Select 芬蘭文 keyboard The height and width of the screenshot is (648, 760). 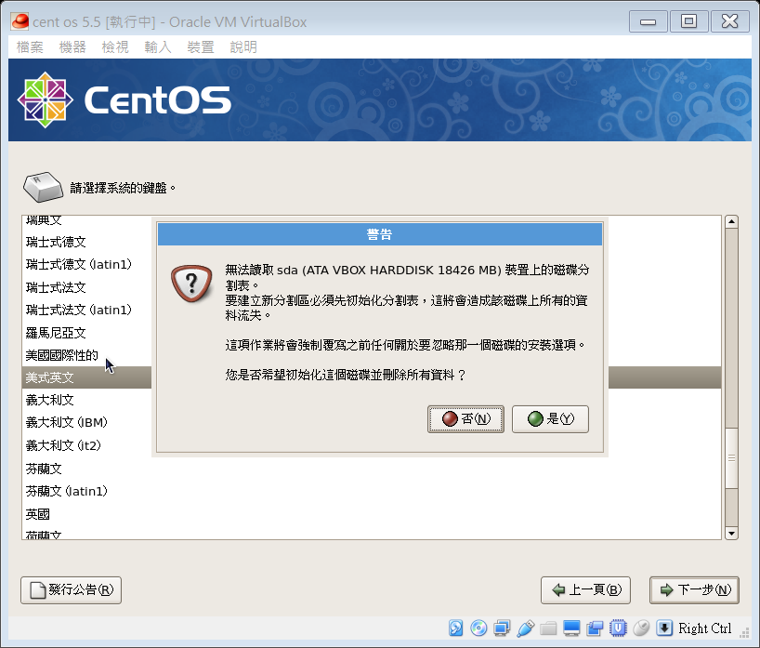44,469
